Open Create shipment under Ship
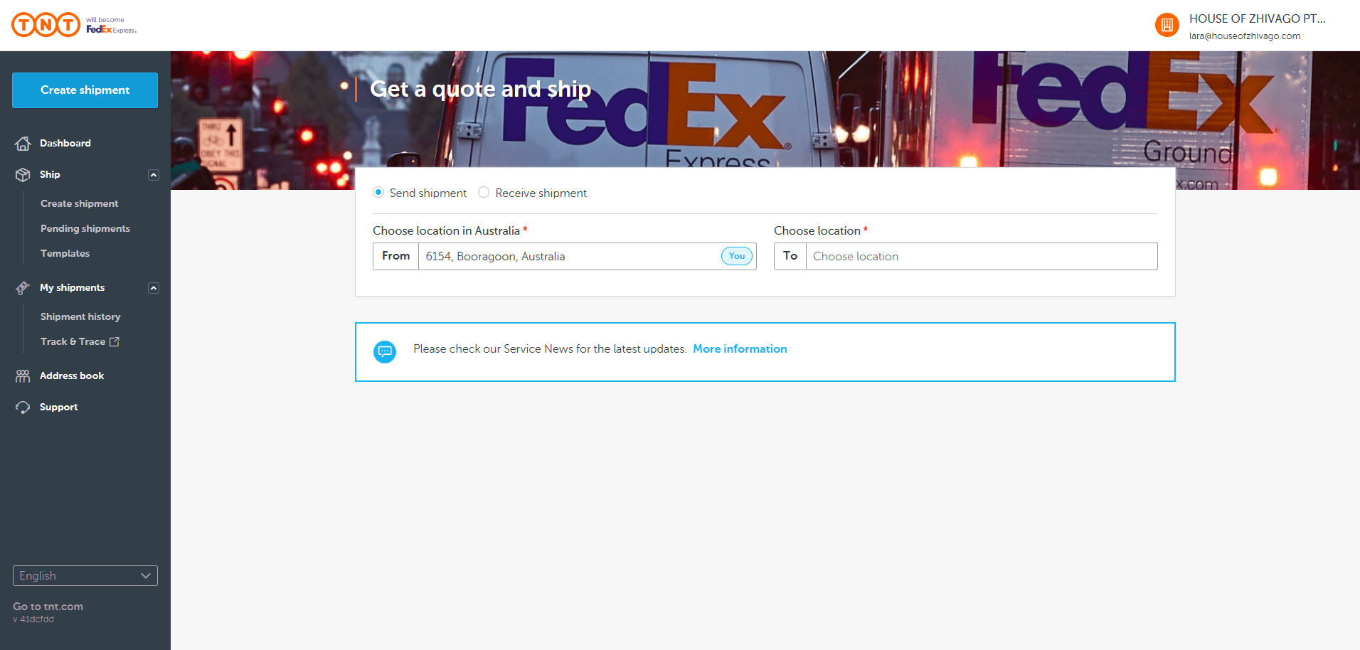The height and width of the screenshot is (650, 1360). pyautogui.click(x=79, y=204)
